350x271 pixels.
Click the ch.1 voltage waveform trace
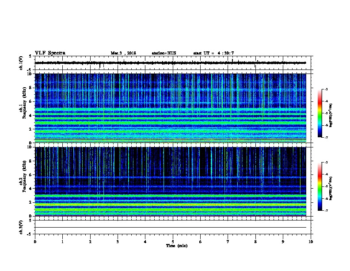pos(170,63)
